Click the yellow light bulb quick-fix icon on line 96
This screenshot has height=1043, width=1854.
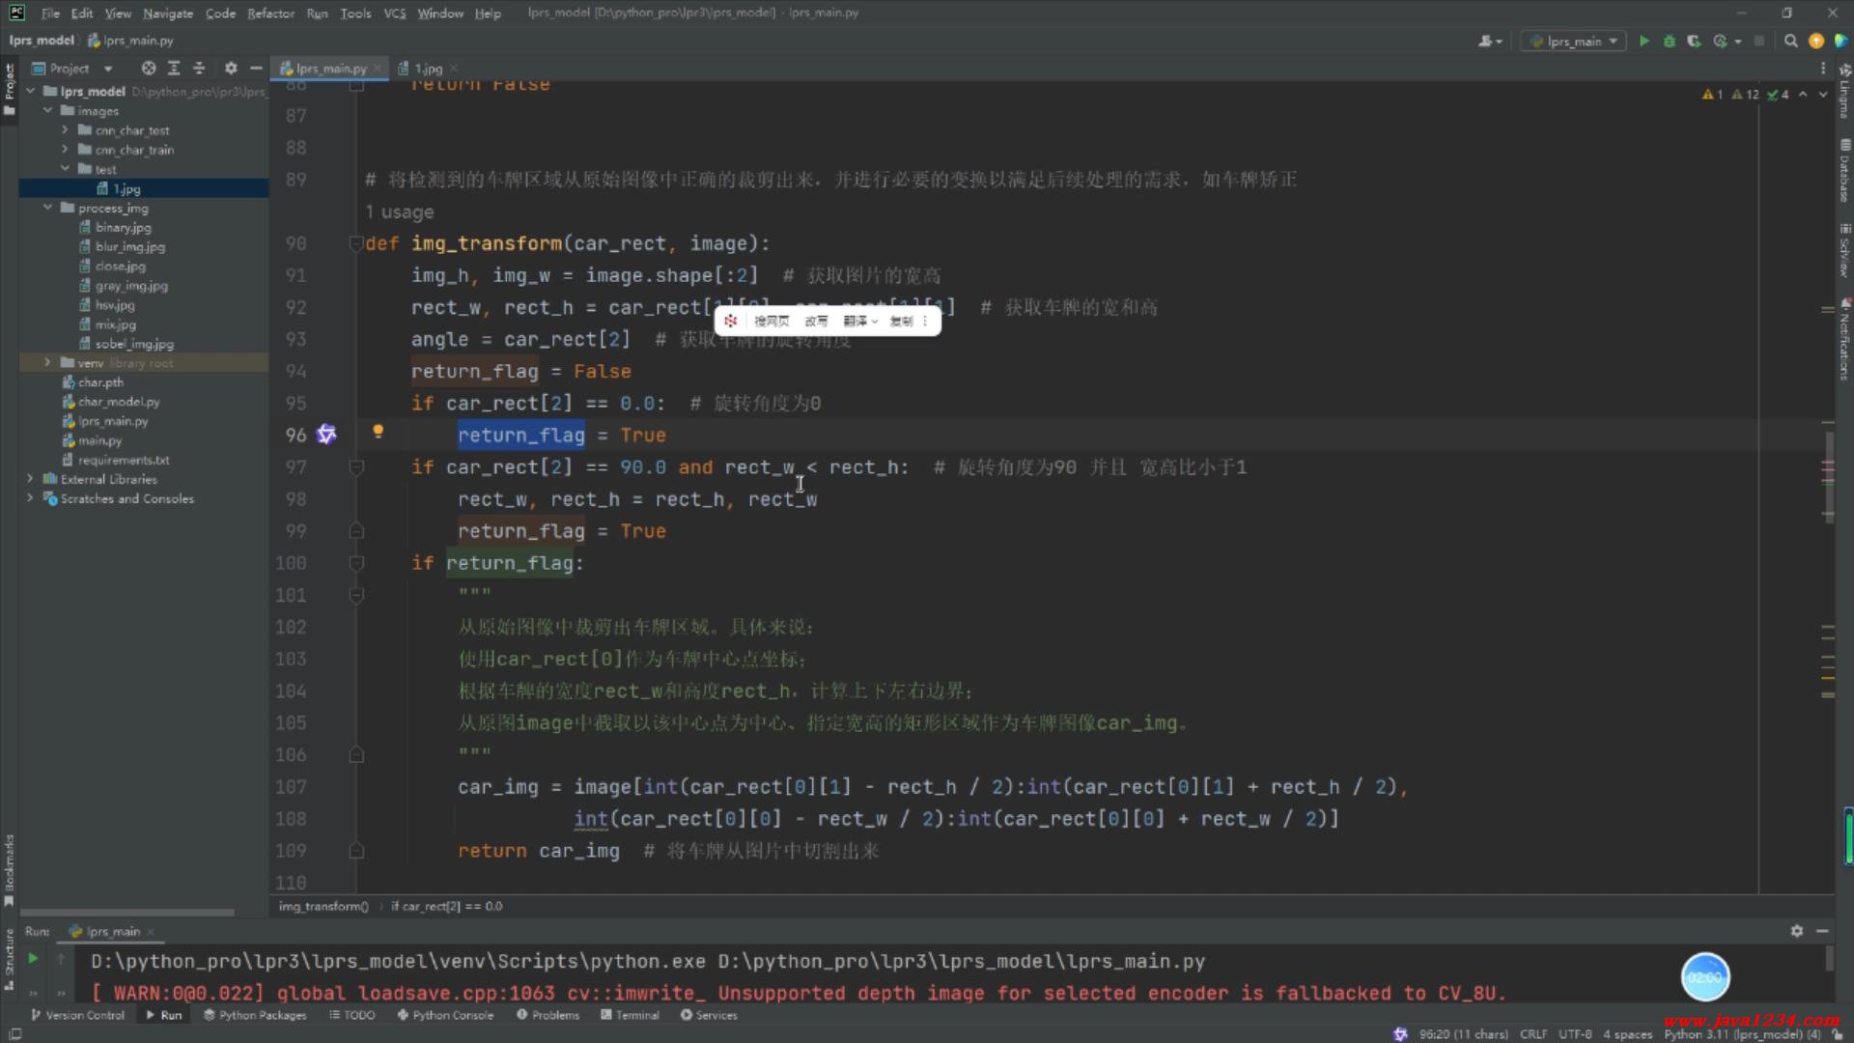point(378,432)
